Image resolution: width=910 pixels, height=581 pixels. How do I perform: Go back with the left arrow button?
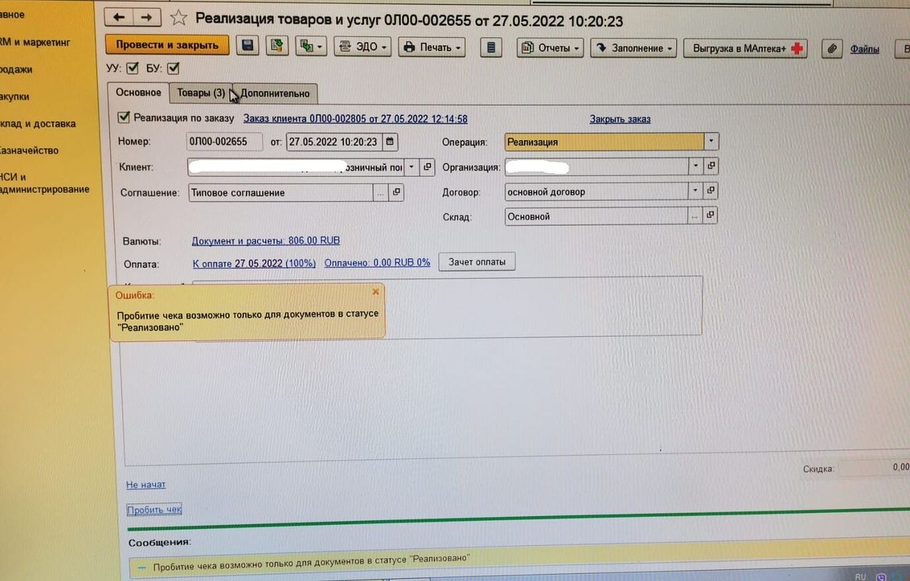click(119, 18)
